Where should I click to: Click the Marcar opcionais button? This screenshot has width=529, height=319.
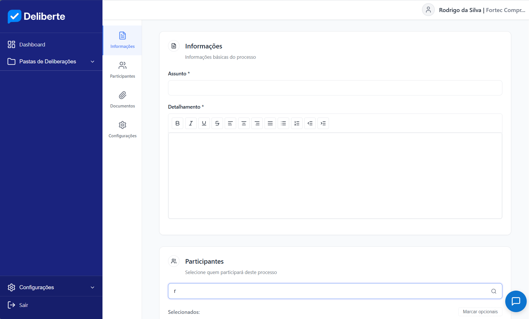point(480,312)
